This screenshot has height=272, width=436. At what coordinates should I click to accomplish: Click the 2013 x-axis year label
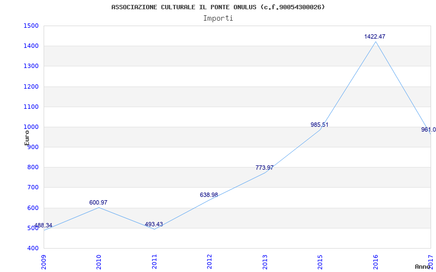265,262
